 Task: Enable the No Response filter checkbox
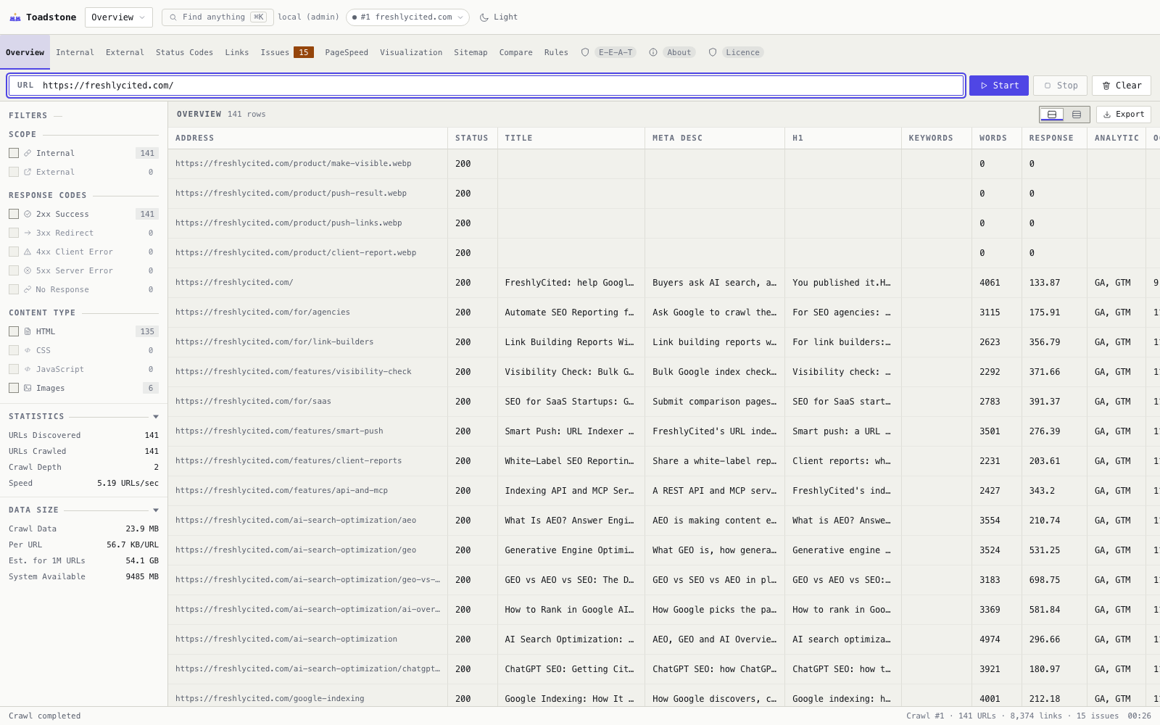(14, 289)
